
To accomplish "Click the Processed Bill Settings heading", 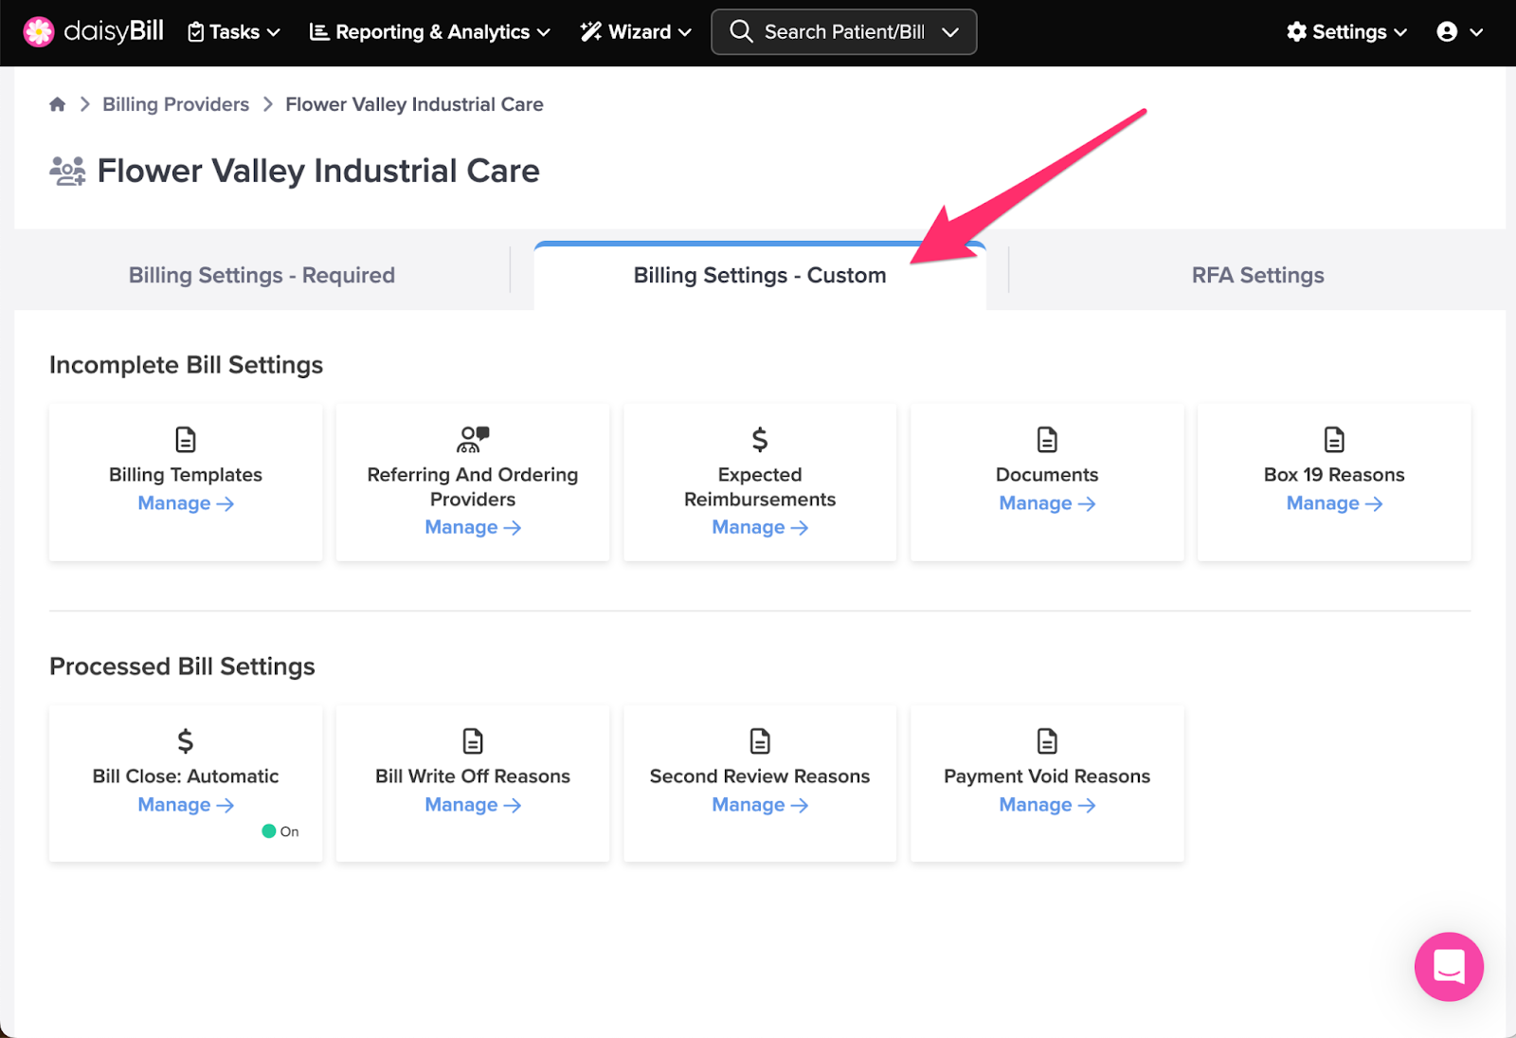I will pos(182,666).
